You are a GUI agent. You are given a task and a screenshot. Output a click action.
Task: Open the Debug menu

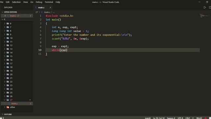coord(39,2)
